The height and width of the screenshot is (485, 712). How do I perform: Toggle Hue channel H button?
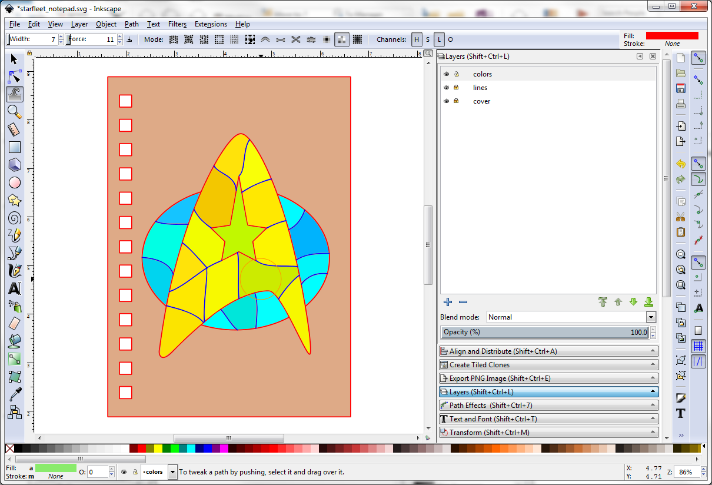point(417,39)
